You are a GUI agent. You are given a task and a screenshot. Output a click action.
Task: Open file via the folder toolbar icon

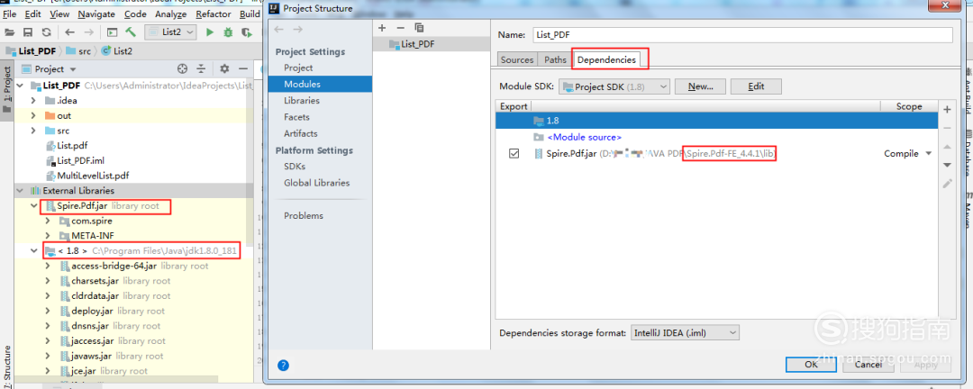click(x=9, y=32)
